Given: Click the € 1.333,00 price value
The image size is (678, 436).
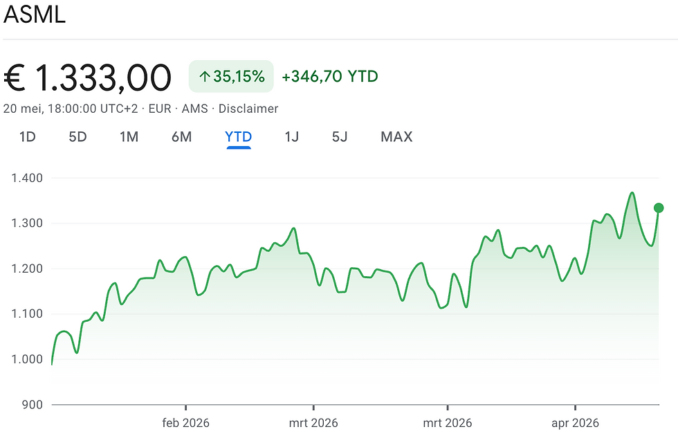Looking at the screenshot, I should [87, 78].
